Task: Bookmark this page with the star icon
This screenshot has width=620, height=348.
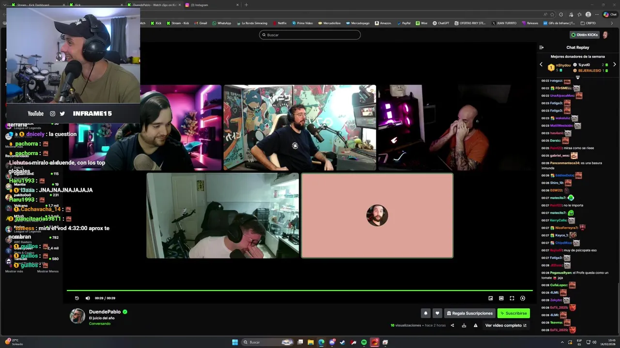Action: point(552,14)
